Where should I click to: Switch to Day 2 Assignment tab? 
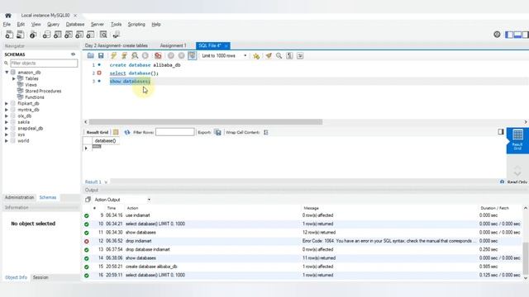(117, 45)
